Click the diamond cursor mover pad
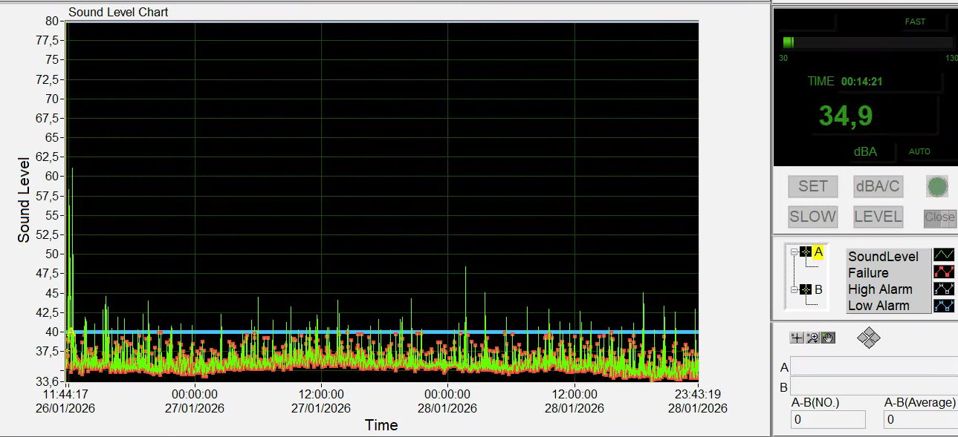 [868, 338]
